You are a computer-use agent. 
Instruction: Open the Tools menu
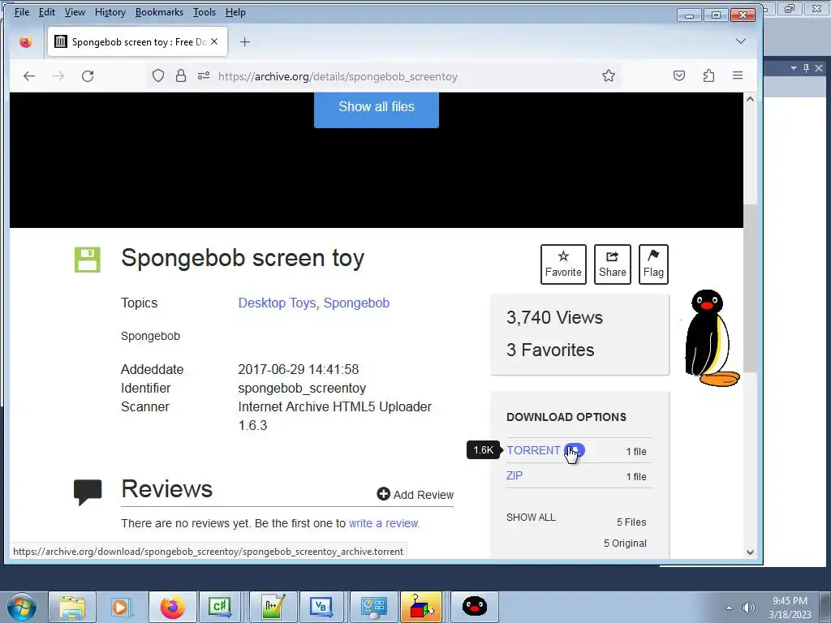coord(204,11)
